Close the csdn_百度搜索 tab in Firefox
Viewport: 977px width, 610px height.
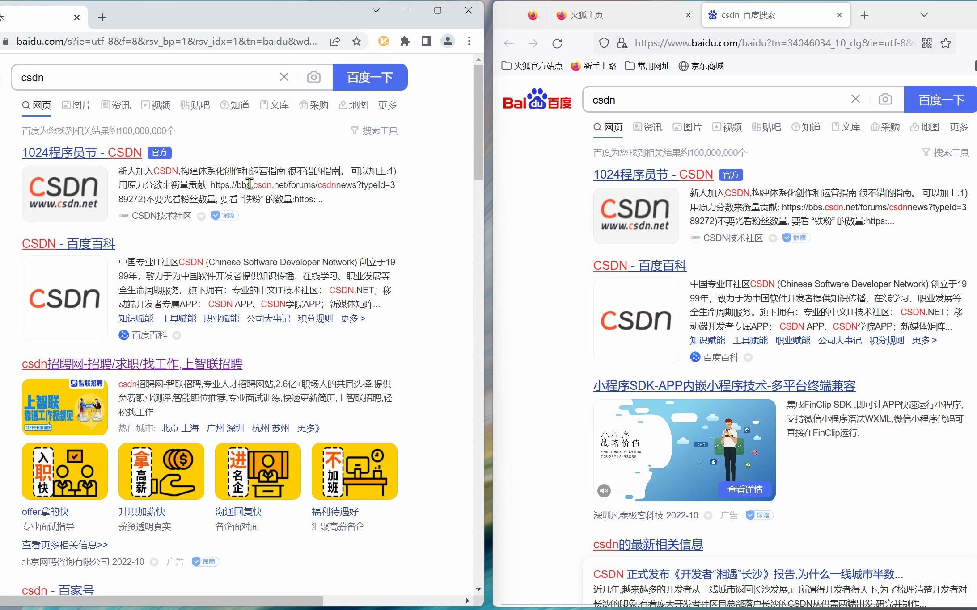839,15
